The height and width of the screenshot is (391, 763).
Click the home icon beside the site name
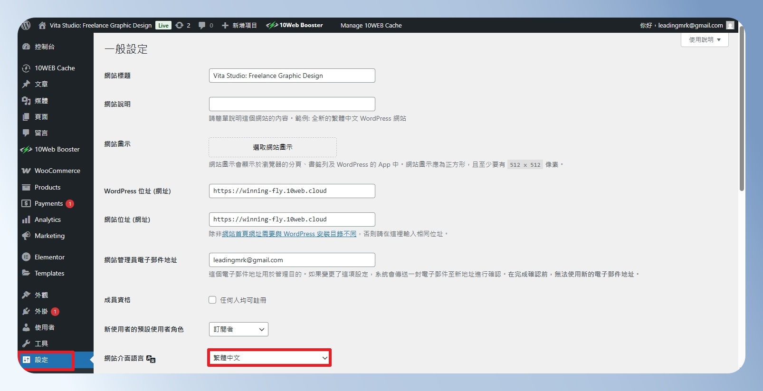tap(42, 25)
